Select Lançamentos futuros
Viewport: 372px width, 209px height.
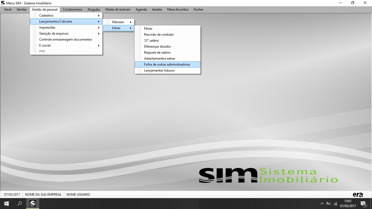[x=167, y=70]
